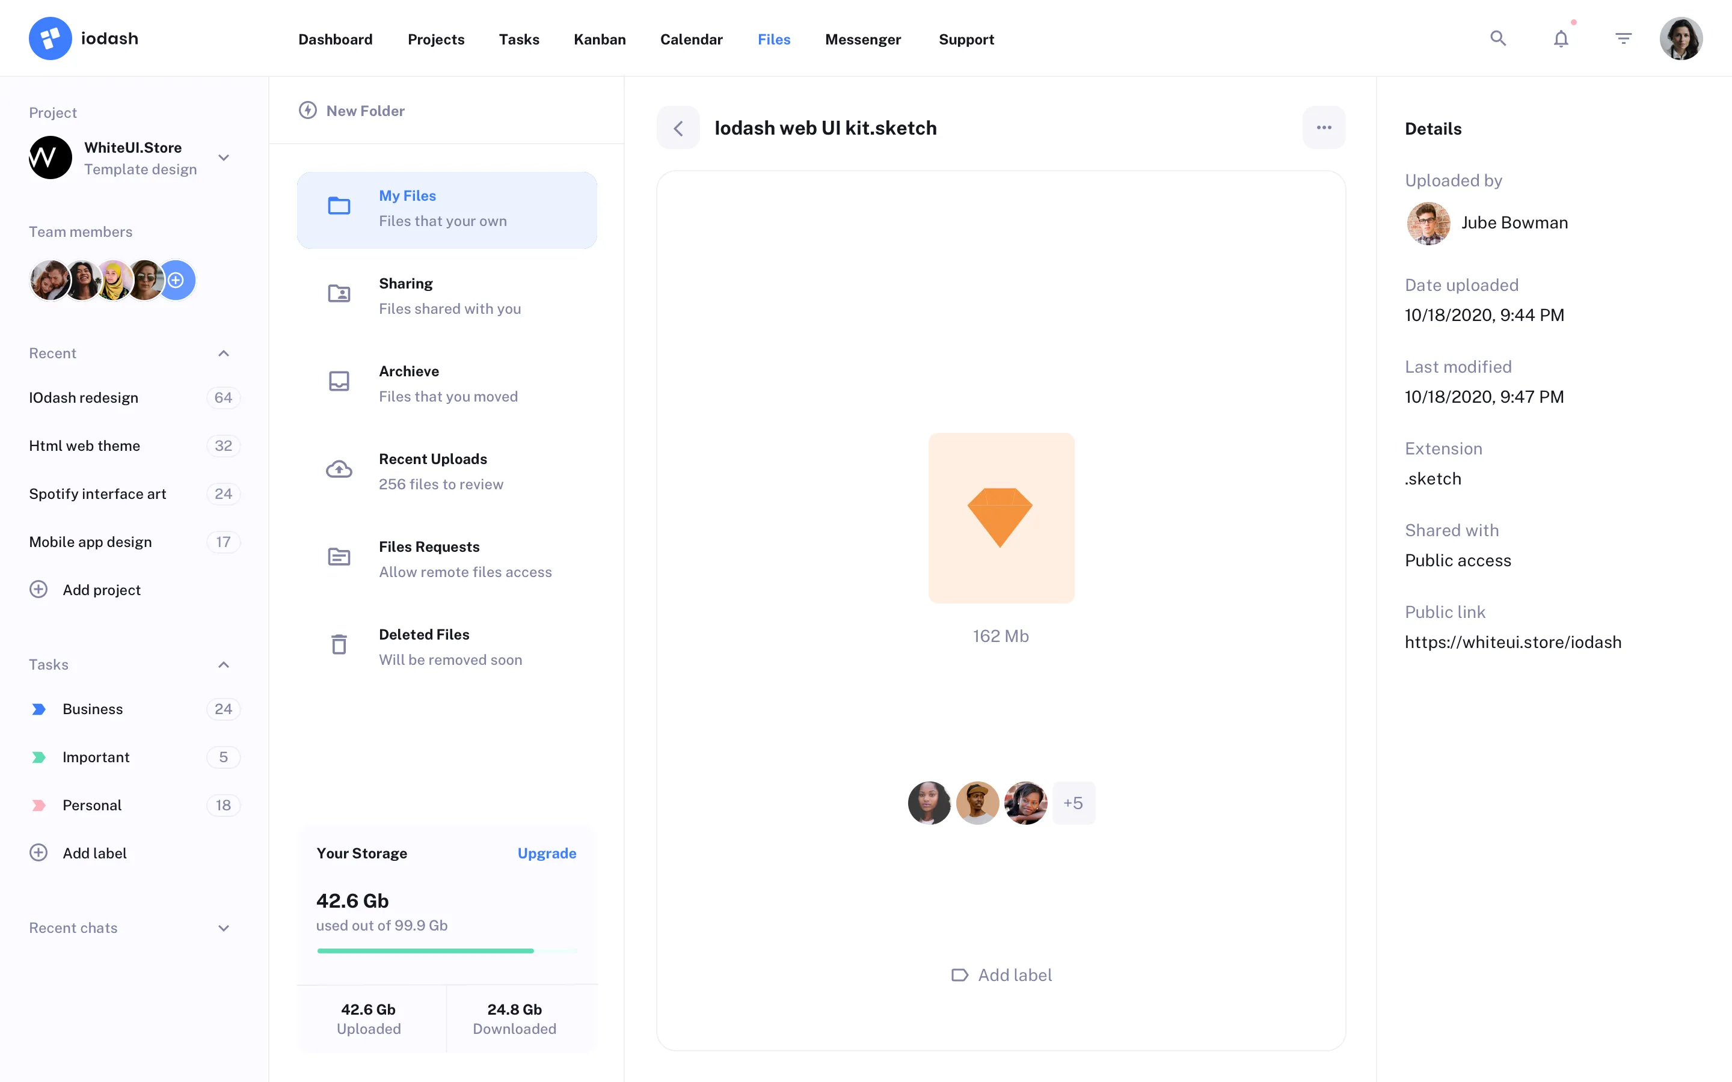Select the Sharing folder icon
This screenshot has width=1732, height=1082.
pos(339,293)
